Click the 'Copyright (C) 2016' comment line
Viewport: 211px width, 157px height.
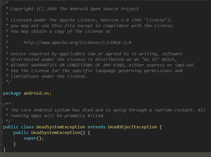(75, 9)
